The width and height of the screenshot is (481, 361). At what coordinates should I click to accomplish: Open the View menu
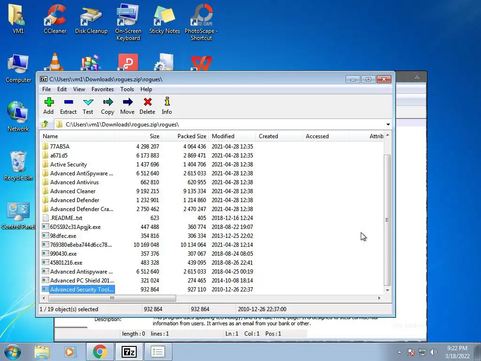point(79,89)
